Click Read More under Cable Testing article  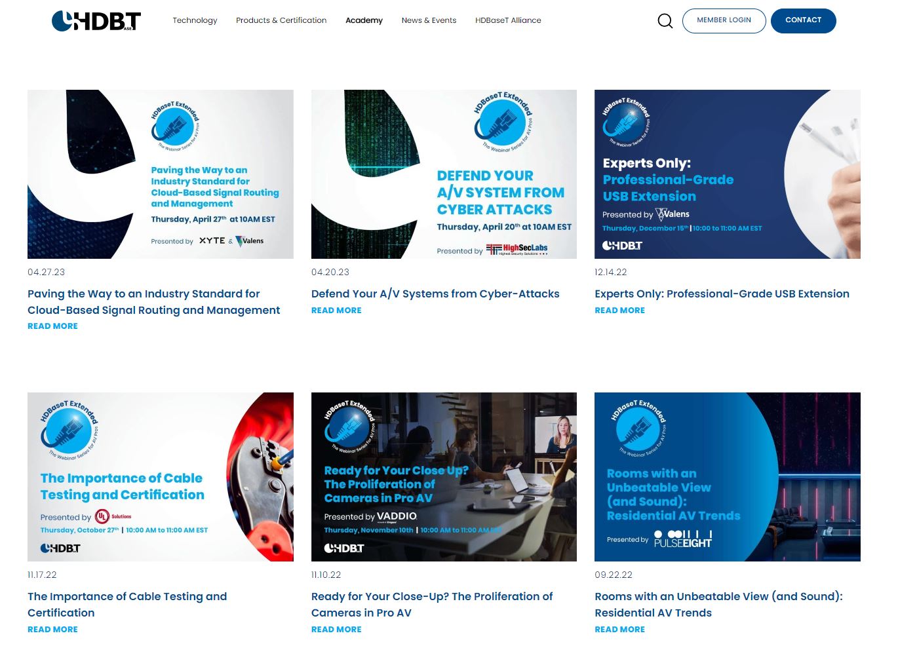52,630
